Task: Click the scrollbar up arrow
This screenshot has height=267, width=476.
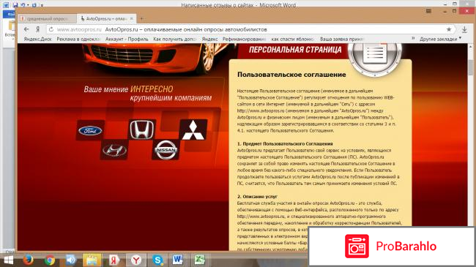Action: click(x=471, y=47)
